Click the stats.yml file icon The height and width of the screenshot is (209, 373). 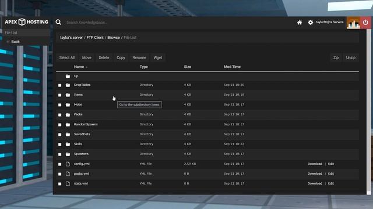pyautogui.click(x=68, y=183)
